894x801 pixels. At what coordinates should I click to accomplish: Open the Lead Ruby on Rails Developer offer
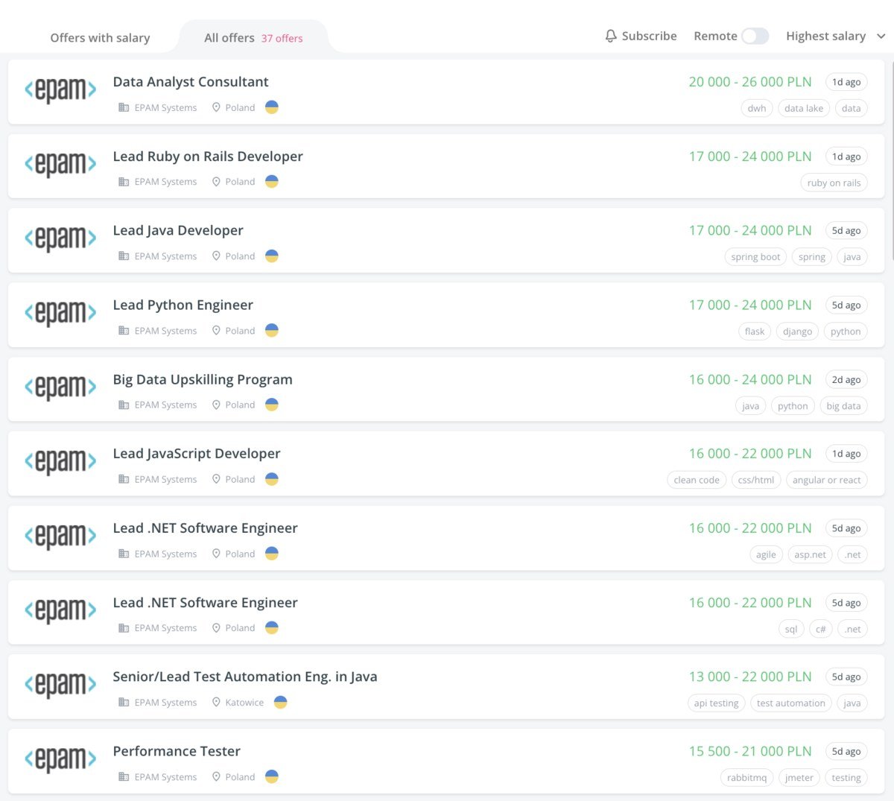[x=208, y=156]
